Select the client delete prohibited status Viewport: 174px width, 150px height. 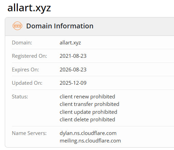88,120
